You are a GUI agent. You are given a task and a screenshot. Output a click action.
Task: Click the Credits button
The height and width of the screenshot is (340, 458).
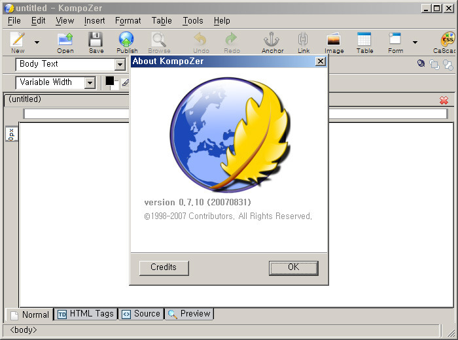pos(164,267)
